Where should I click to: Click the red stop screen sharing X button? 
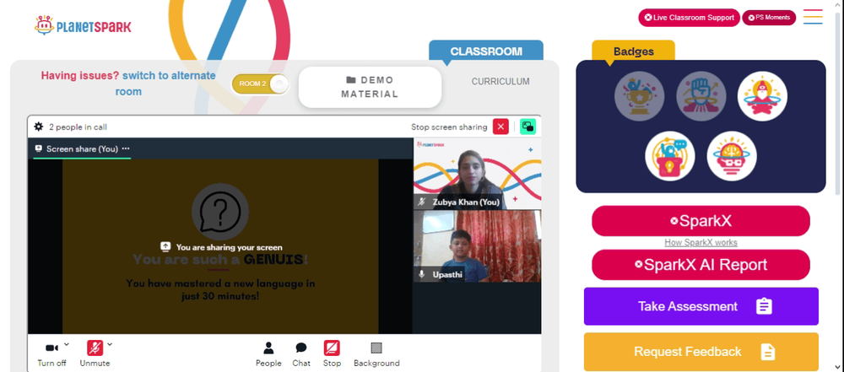pos(500,127)
